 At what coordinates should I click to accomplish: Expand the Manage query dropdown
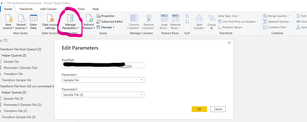point(106,27)
